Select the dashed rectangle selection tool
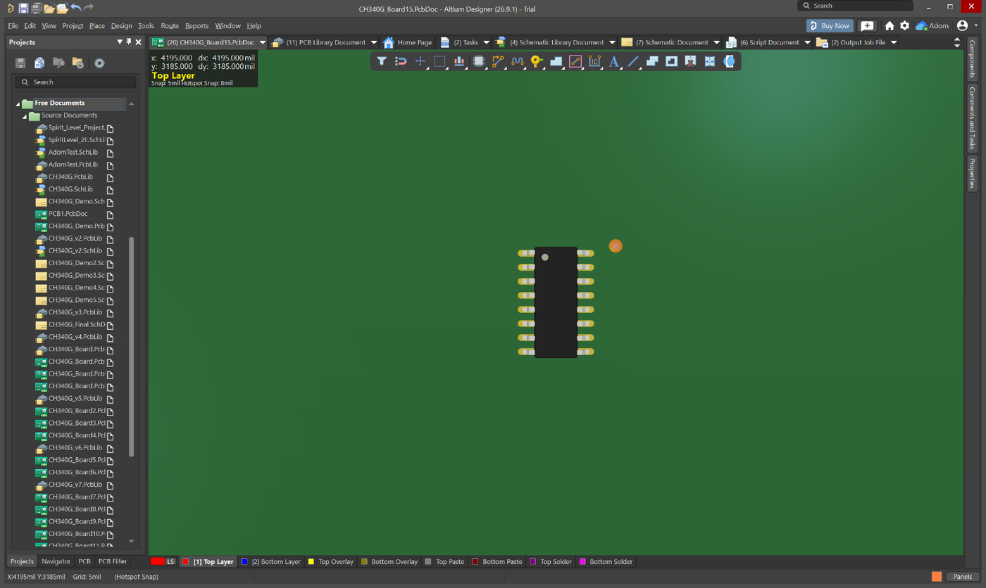 (440, 61)
